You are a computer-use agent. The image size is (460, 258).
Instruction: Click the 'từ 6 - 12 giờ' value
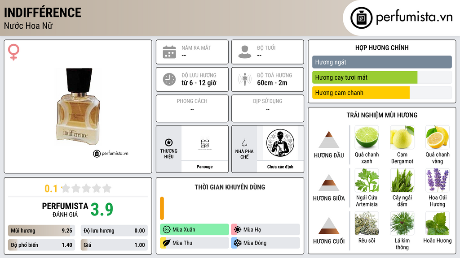[x=199, y=83]
